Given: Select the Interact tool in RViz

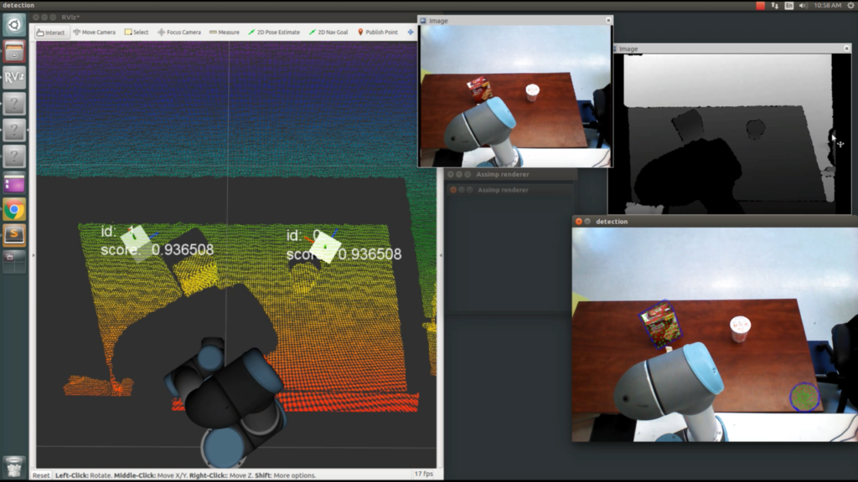Looking at the screenshot, I should (x=52, y=32).
